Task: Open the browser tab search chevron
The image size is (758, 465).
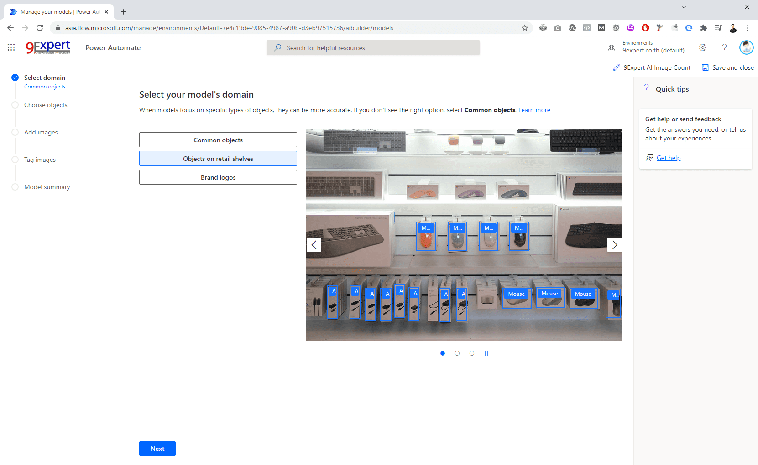Action: [x=684, y=7]
